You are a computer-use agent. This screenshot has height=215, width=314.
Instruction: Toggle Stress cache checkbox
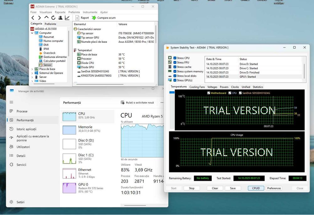pos(175,67)
